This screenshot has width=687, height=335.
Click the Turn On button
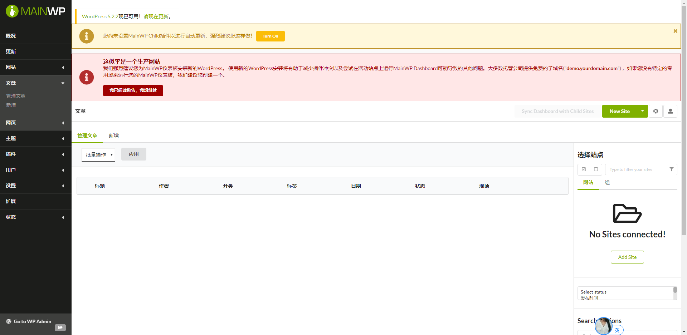point(271,36)
